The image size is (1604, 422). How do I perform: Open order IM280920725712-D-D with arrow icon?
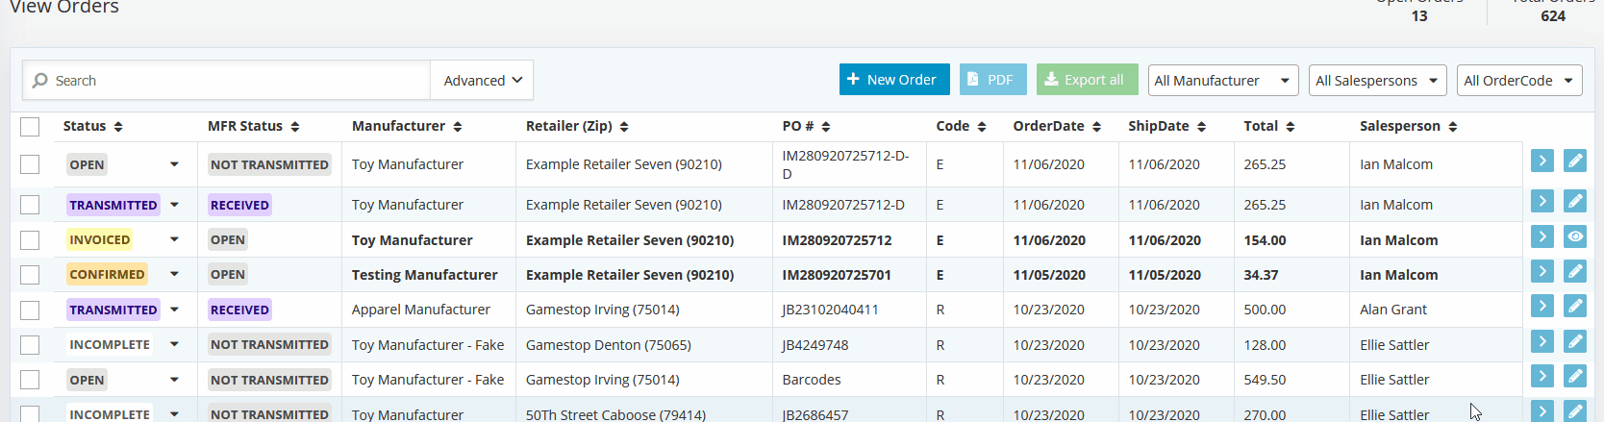coord(1541,161)
